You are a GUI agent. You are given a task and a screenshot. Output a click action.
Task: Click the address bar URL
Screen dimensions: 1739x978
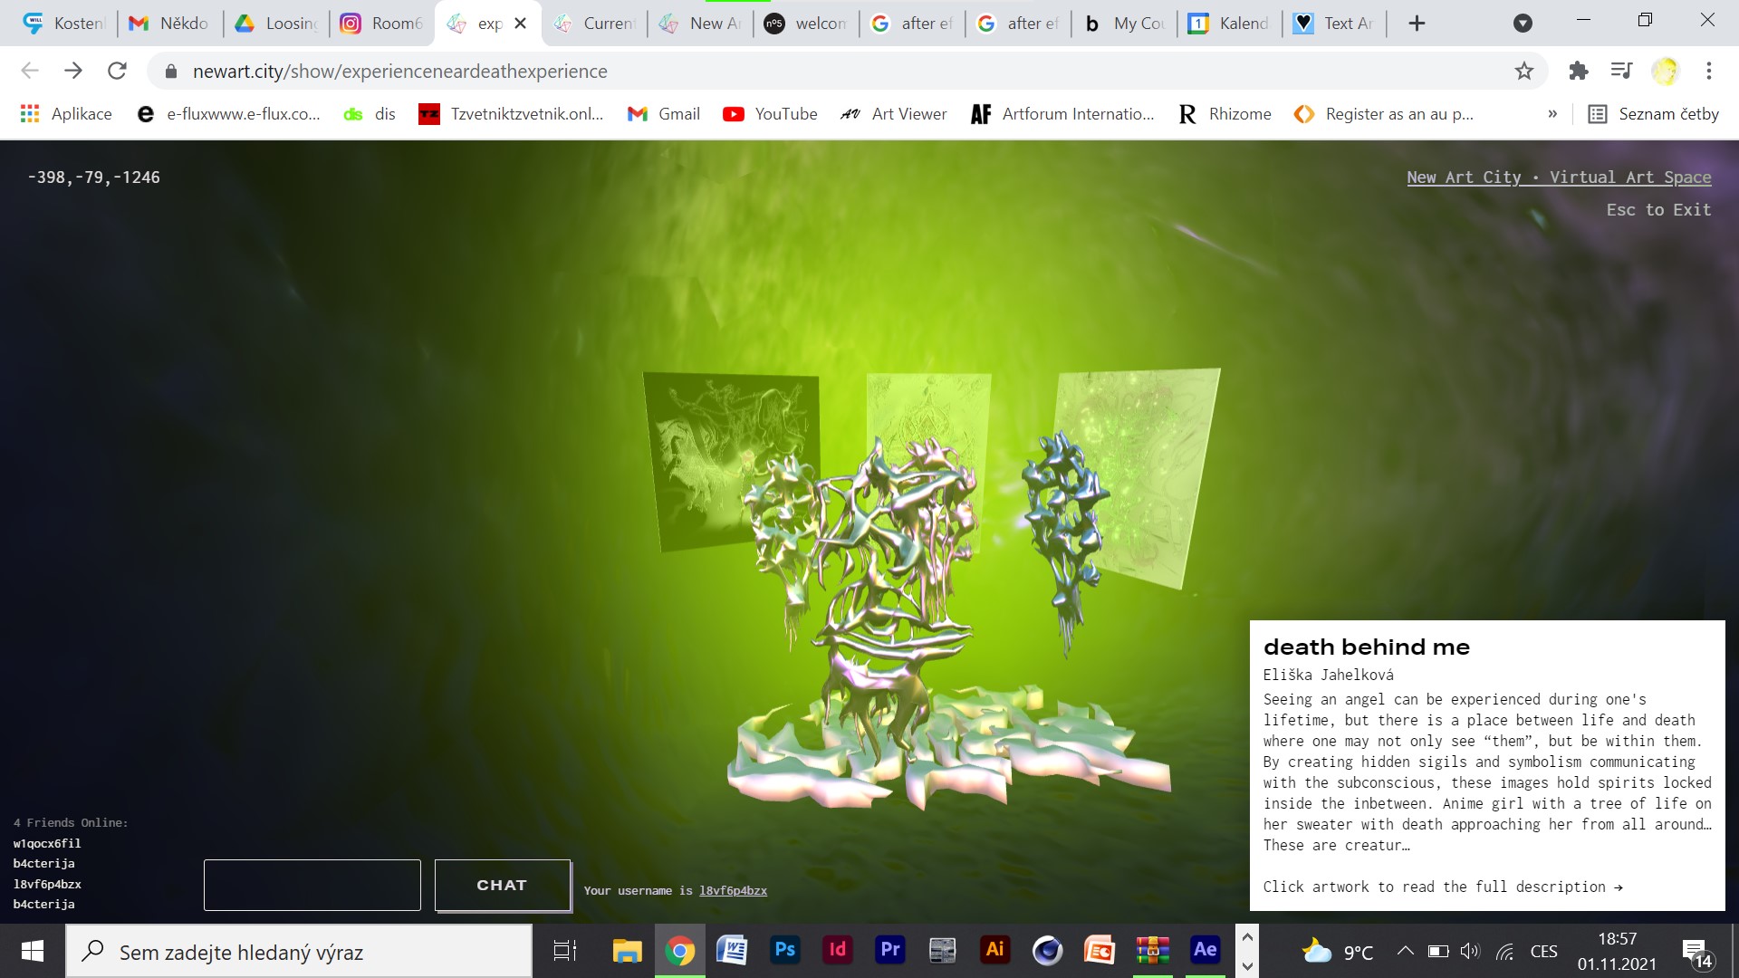click(x=399, y=71)
